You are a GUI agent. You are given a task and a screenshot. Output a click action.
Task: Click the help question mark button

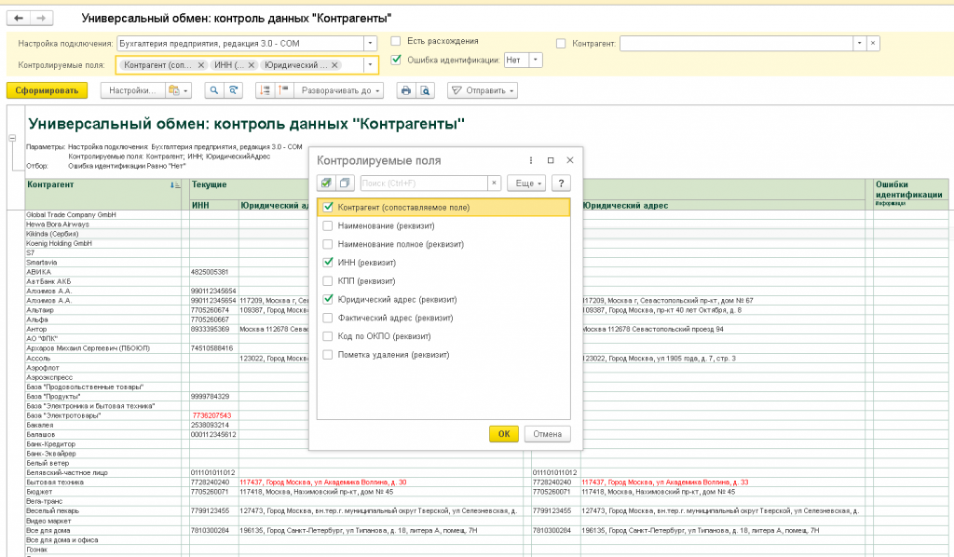pos(561,183)
